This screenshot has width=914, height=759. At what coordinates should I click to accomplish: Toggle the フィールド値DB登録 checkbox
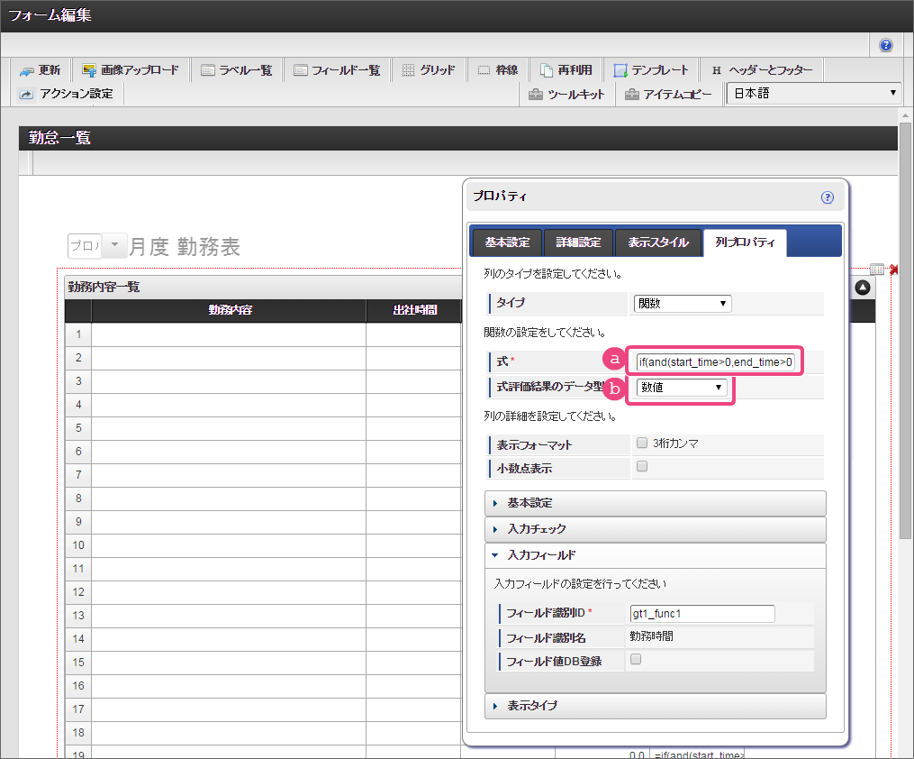pyautogui.click(x=636, y=659)
